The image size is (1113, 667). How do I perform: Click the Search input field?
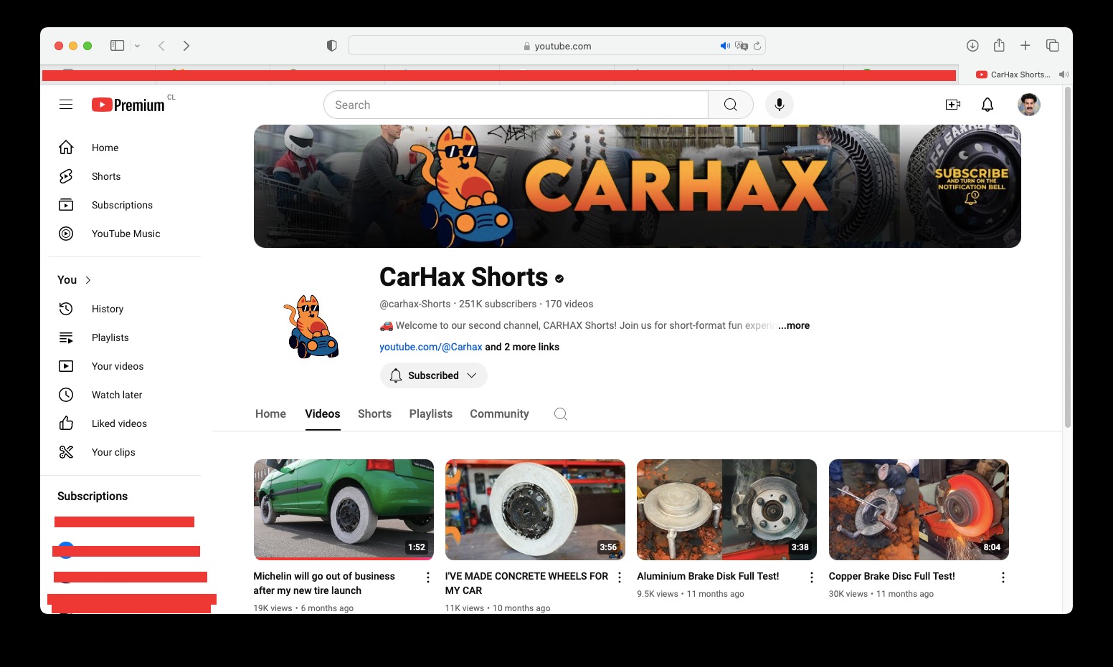(516, 105)
